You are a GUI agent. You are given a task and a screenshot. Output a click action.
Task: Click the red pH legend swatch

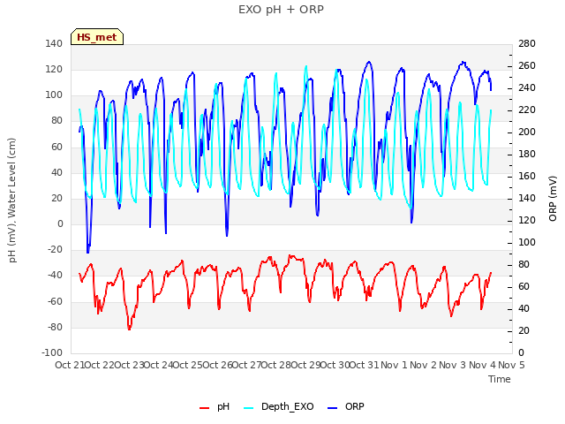(x=204, y=408)
